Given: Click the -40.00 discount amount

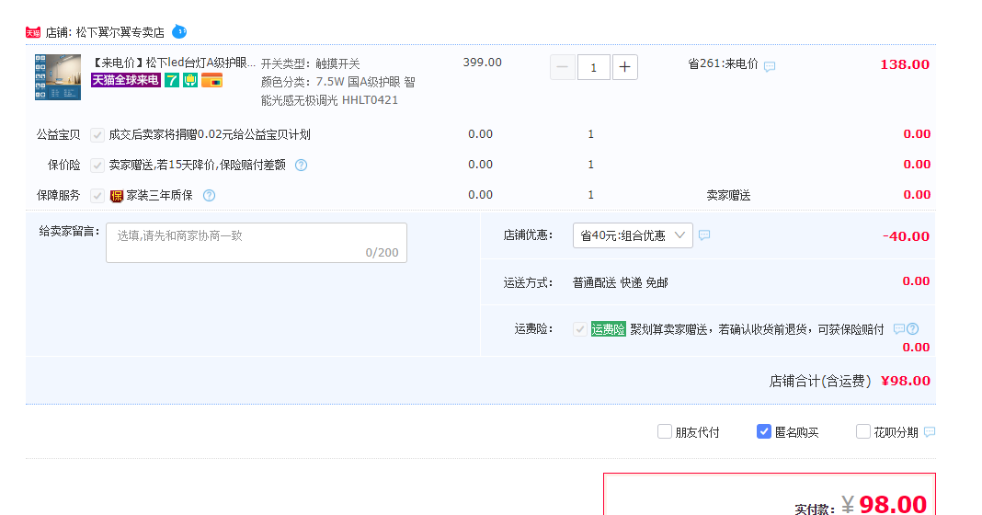Looking at the screenshot, I should point(906,236).
